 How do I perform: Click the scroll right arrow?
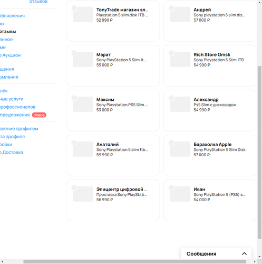[255, 262]
